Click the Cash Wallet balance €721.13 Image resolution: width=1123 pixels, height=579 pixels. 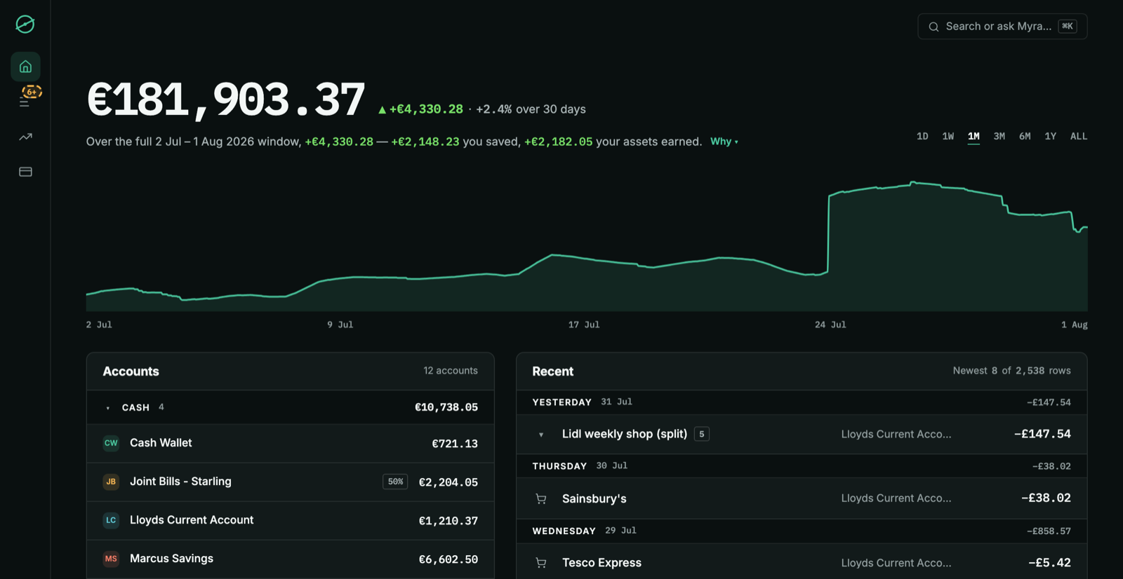(x=455, y=444)
